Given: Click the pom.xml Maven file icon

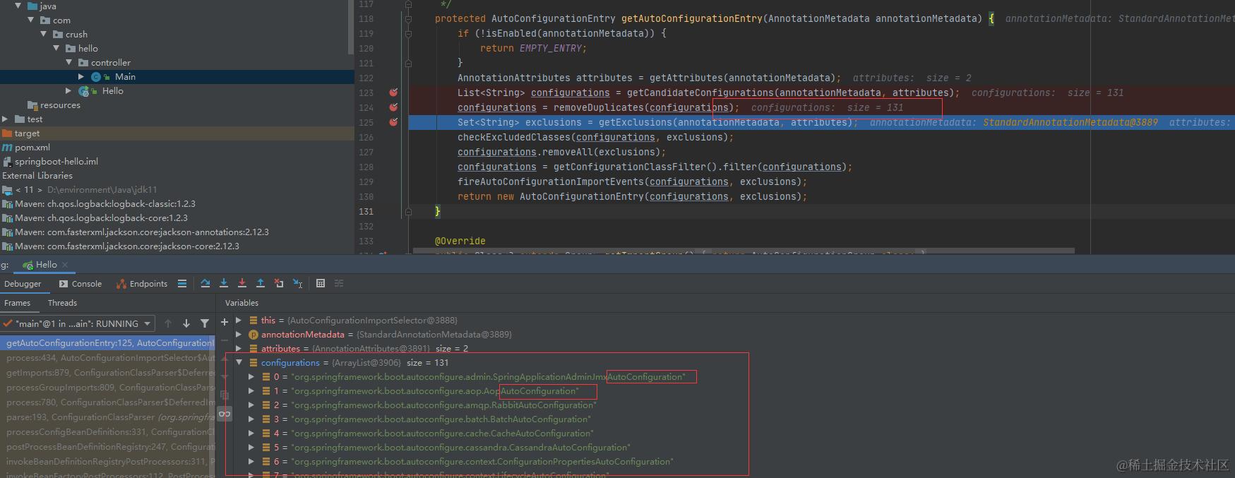Looking at the screenshot, I should coord(7,147).
